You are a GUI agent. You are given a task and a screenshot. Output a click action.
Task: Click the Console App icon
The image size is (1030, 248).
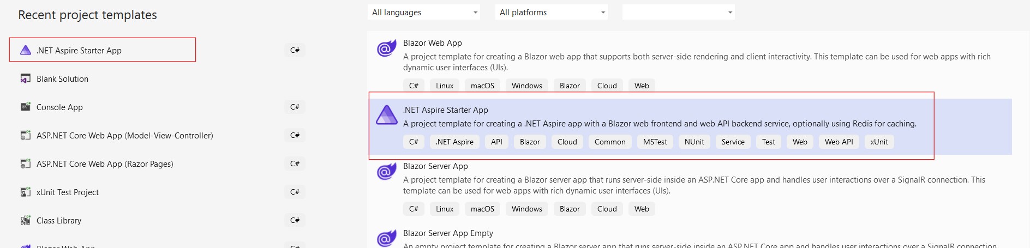pyautogui.click(x=26, y=107)
